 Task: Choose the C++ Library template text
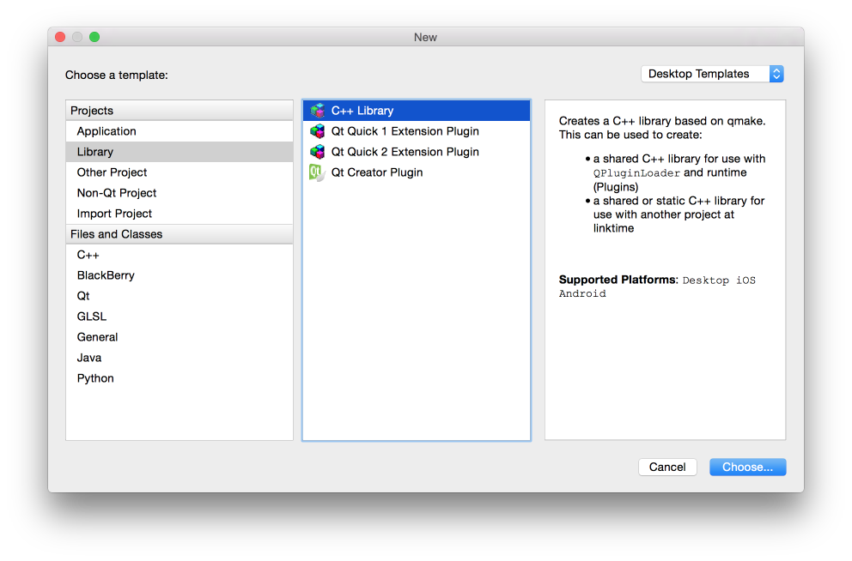pyautogui.click(x=362, y=111)
